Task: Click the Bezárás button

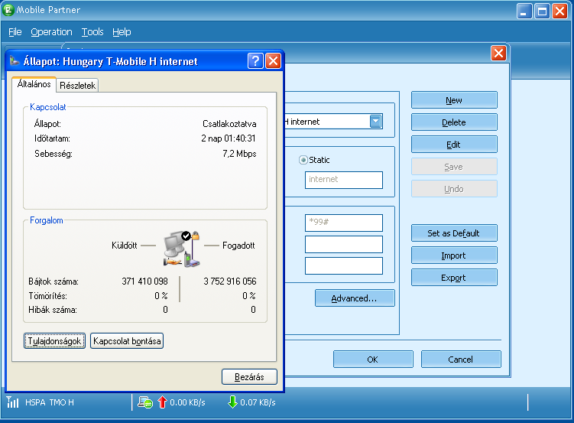Action: [x=249, y=377]
